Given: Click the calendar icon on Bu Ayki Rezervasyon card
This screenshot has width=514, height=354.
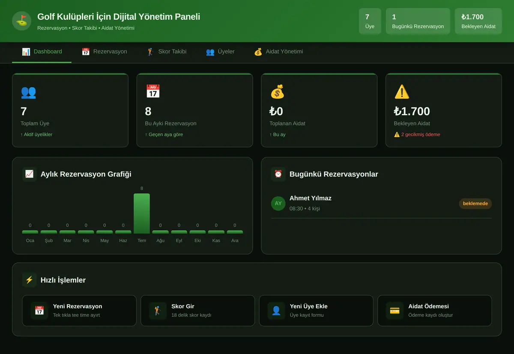Looking at the screenshot, I should (153, 92).
